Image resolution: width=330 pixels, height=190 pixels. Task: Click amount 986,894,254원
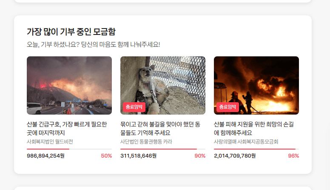click(x=46, y=156)
